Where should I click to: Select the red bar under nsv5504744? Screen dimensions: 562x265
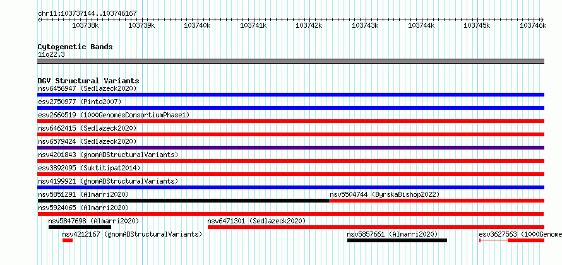click(437, 201)
